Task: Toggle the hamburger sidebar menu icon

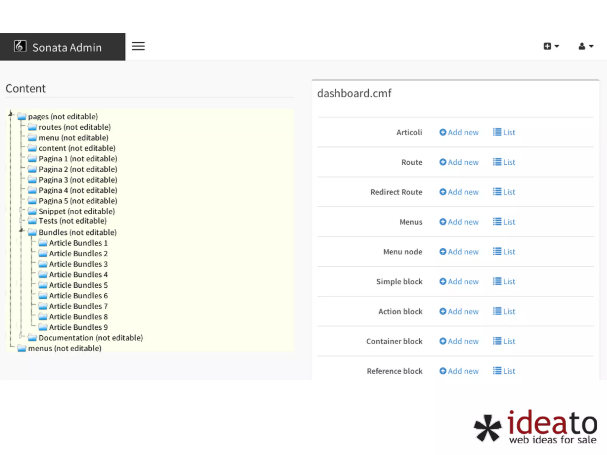Action: 138,46
